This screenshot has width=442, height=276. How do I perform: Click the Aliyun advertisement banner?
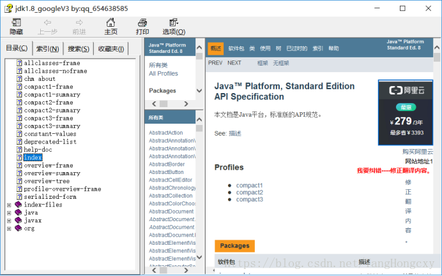coord(406,113)
